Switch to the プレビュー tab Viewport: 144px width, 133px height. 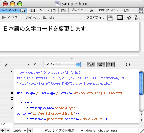(x=82, y=10)
